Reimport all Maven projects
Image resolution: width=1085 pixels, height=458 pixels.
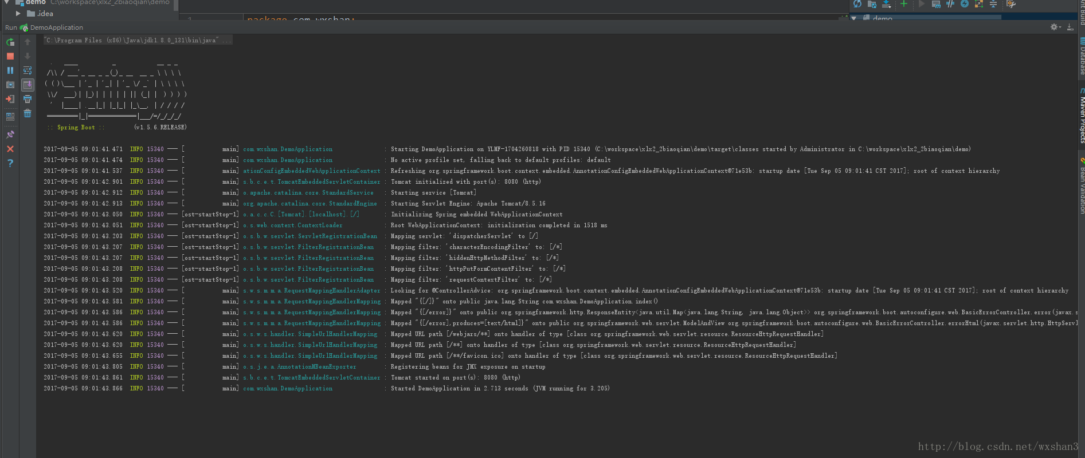(857, 3)
